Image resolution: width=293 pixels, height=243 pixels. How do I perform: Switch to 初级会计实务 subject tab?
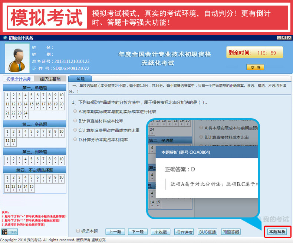click(19, 79)
